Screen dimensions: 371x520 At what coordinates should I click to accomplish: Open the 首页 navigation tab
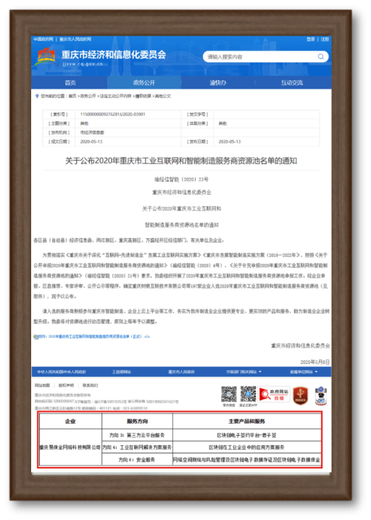[70, 83]
